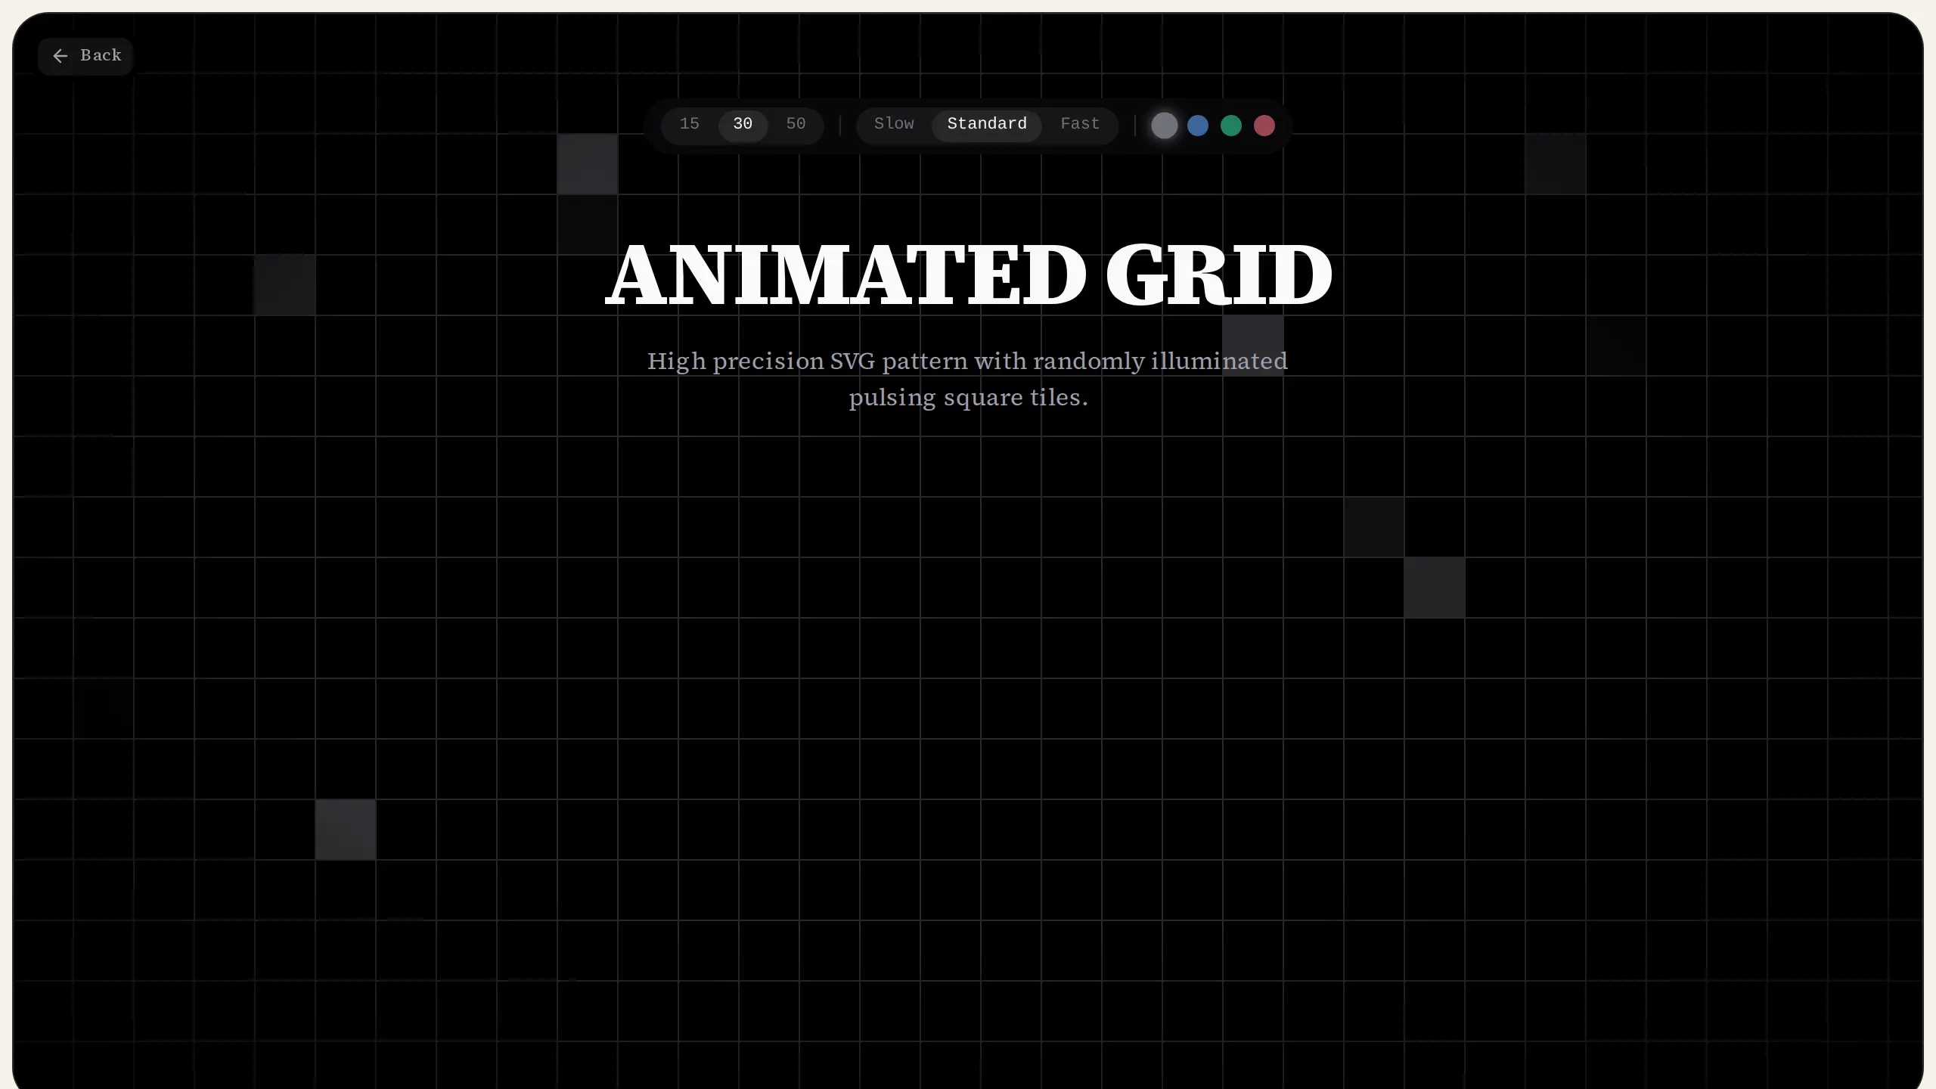Image resolution: width=1936 pixels, height=1089 pixels.
Task: Set animation speed to Fast
Action: point(1080,125)
